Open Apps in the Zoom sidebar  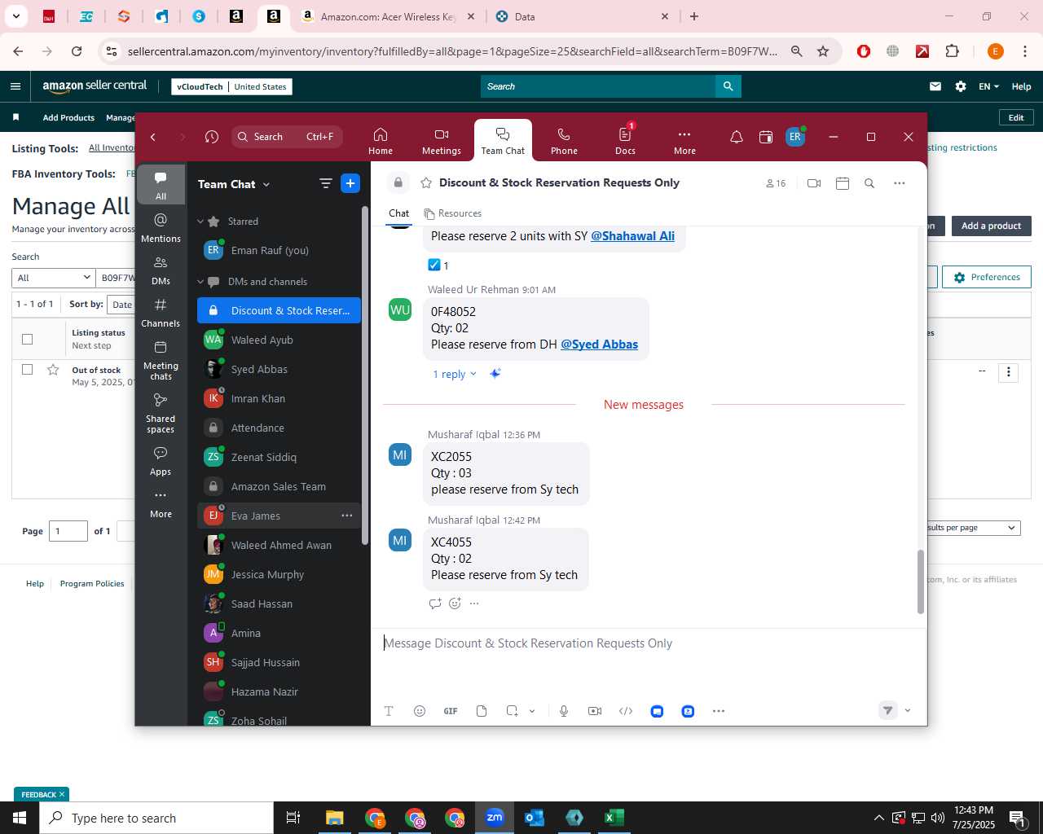[x=161, y=461]
